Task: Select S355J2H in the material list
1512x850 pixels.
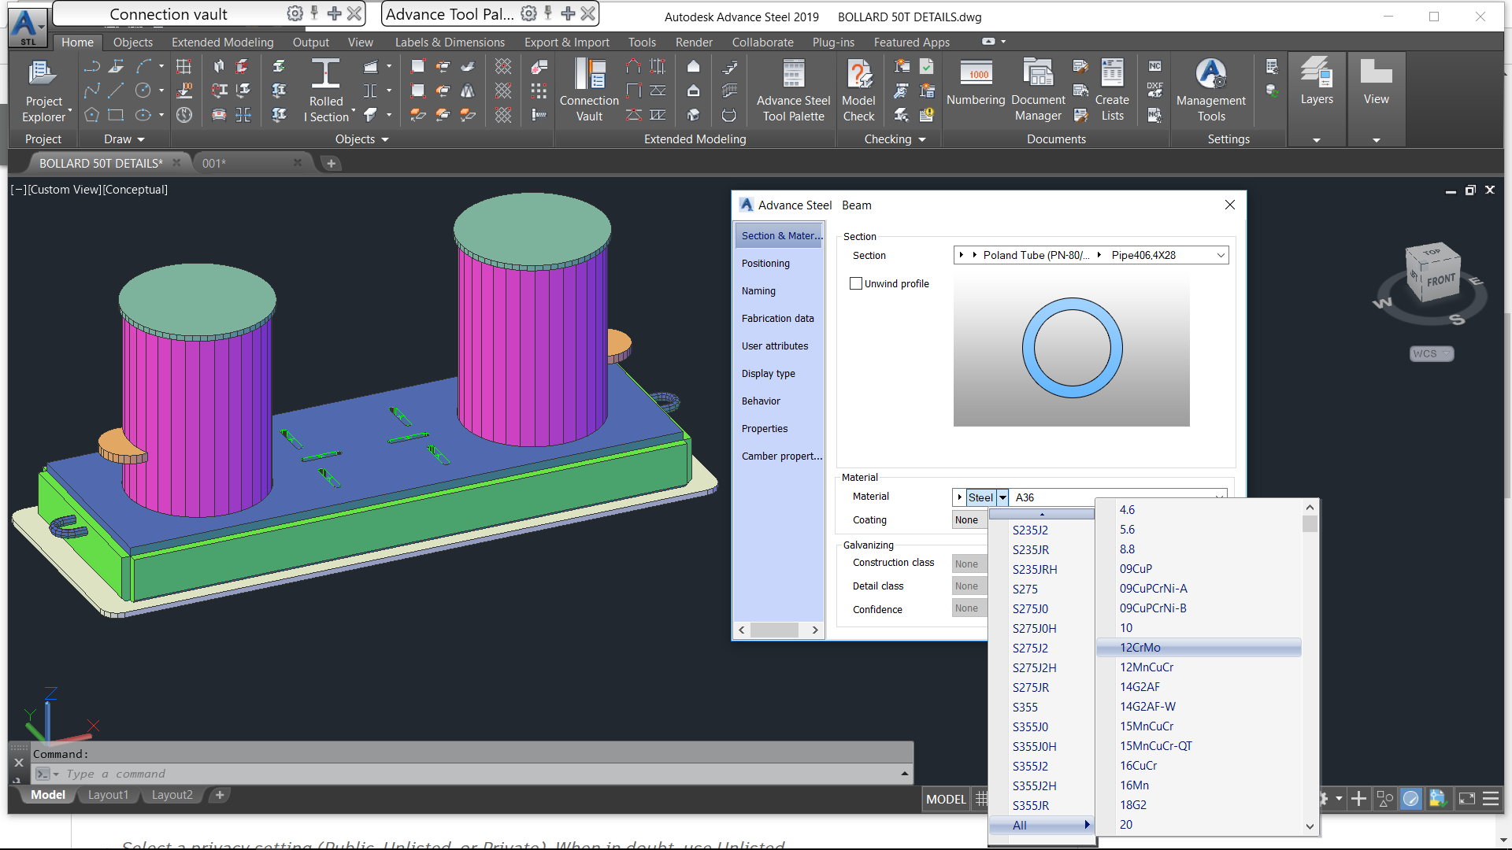Action: click(1035, 785)
